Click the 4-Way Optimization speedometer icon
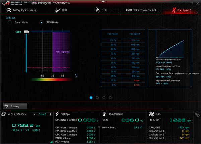 point(9,10)
